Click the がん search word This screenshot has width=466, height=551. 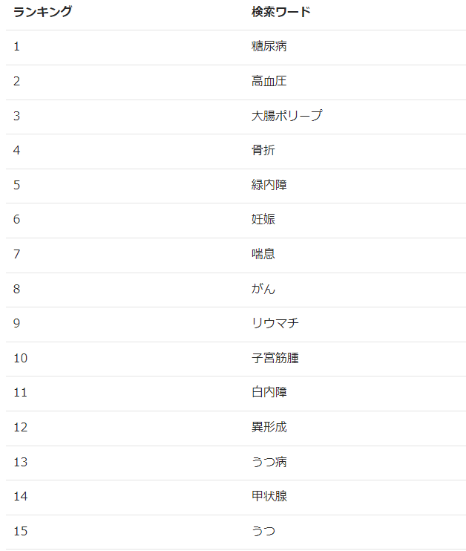263,289
